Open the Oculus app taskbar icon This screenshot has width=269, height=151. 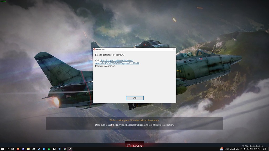click(x=54, y=149)
